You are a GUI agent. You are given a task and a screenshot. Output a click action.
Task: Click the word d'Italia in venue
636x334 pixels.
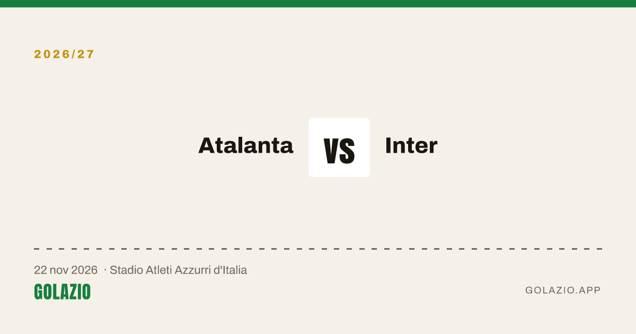pyautogui.click(x=229, y=270)
